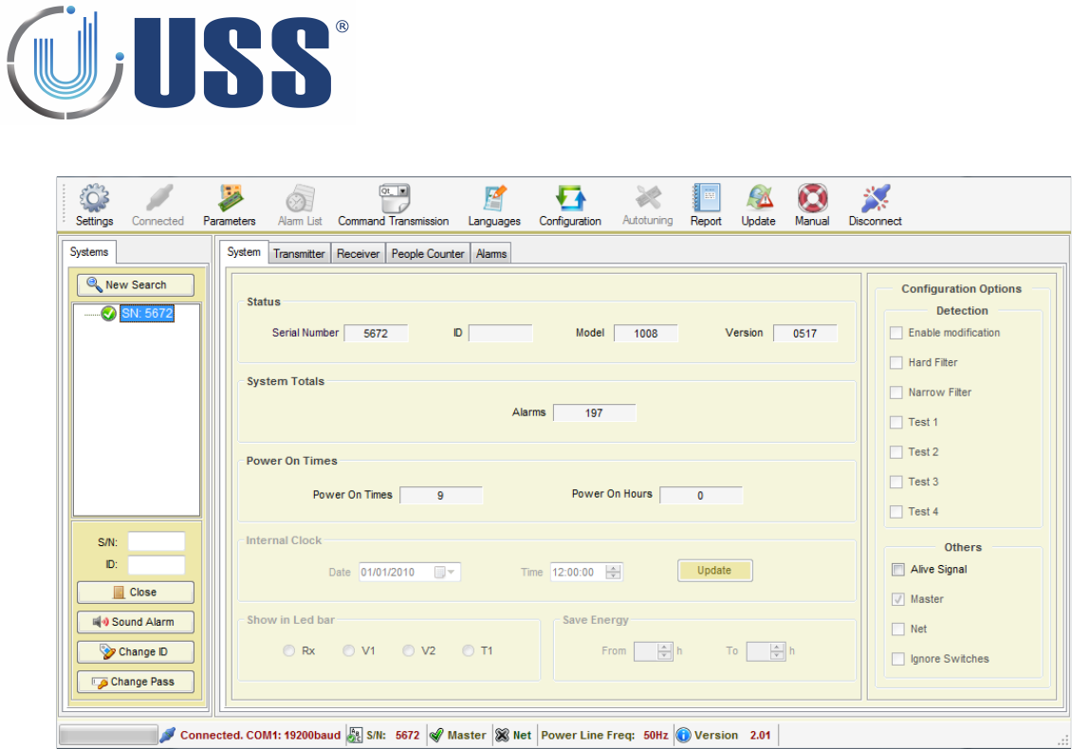
Task: Click the Net cross icon in status bar
Action: click(x=502, y=736)
